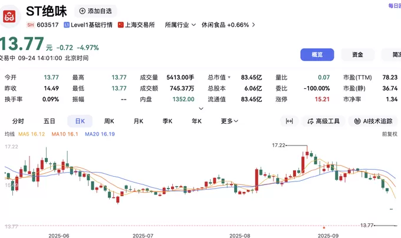Expand the 所属行业 dropdown
401x238 pixels.
(180, 25)
